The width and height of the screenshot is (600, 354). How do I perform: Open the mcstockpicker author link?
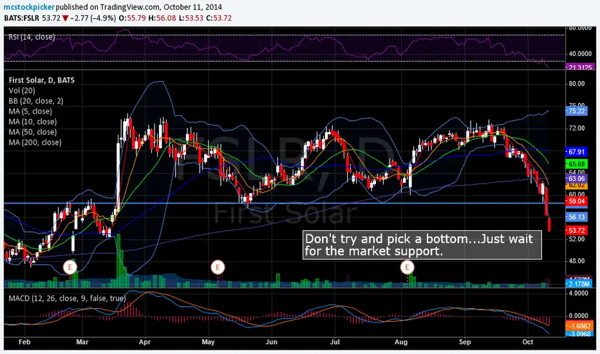(x=30, y=7)
